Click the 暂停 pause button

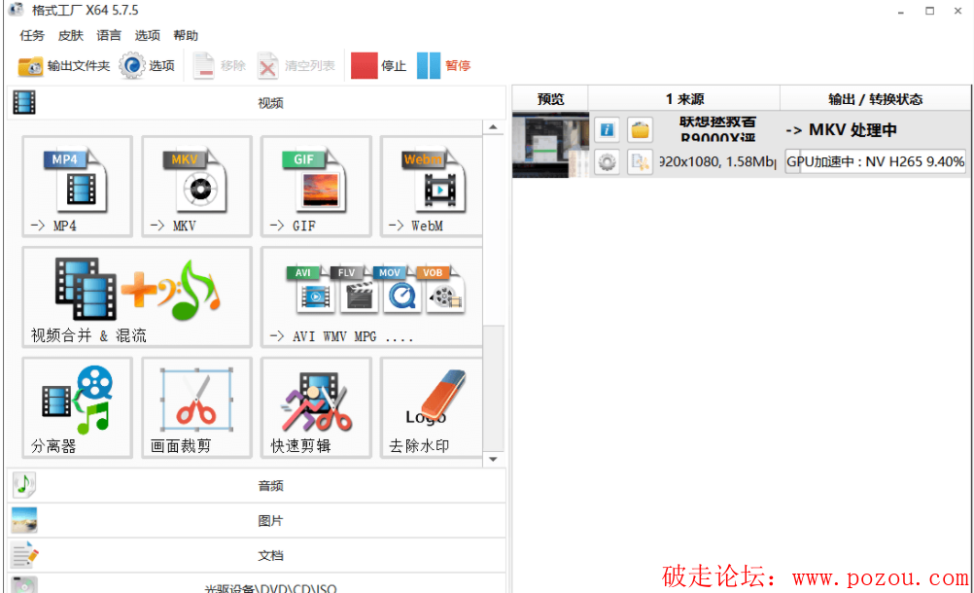click(444, 66)
